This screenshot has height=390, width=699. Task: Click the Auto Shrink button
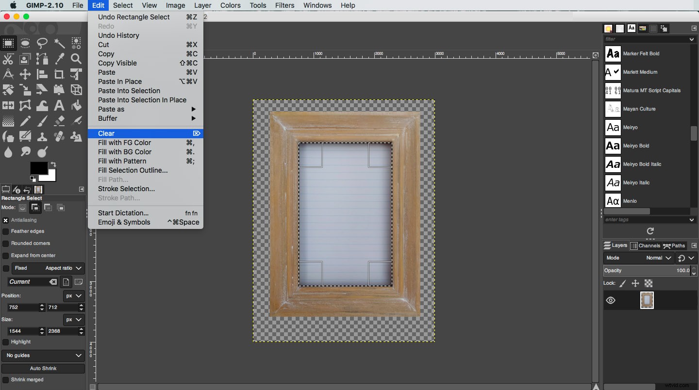click(43, 369)
